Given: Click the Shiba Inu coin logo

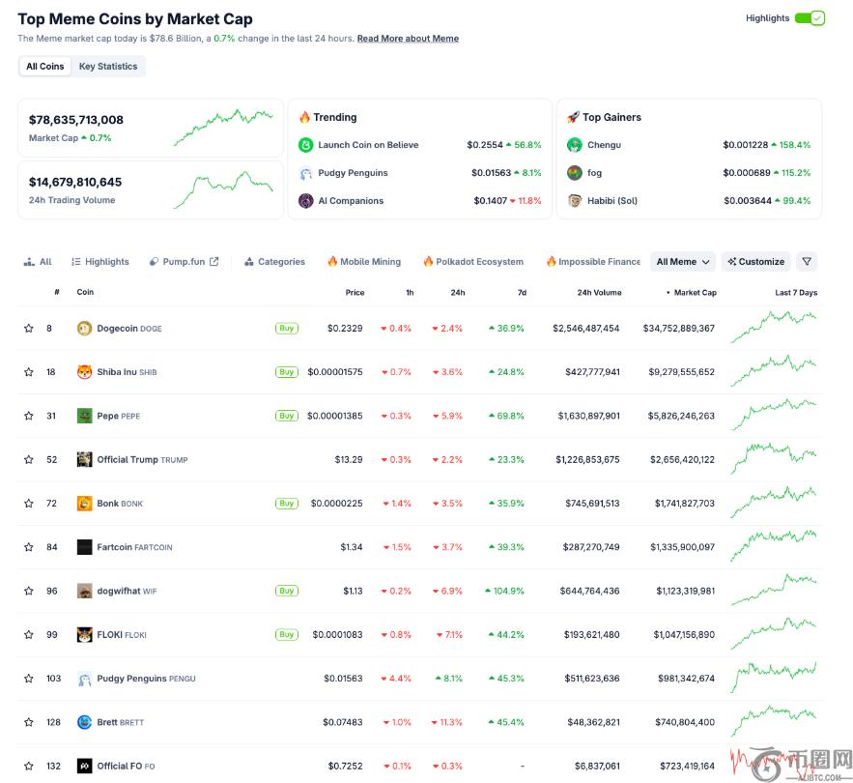Looking at the screenshot, I should pyautogui.click(x=84, y=372).
